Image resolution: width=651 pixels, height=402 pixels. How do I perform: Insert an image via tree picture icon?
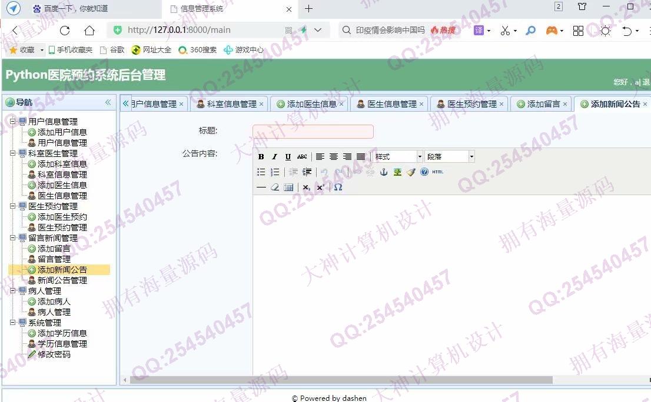point(397,172)
